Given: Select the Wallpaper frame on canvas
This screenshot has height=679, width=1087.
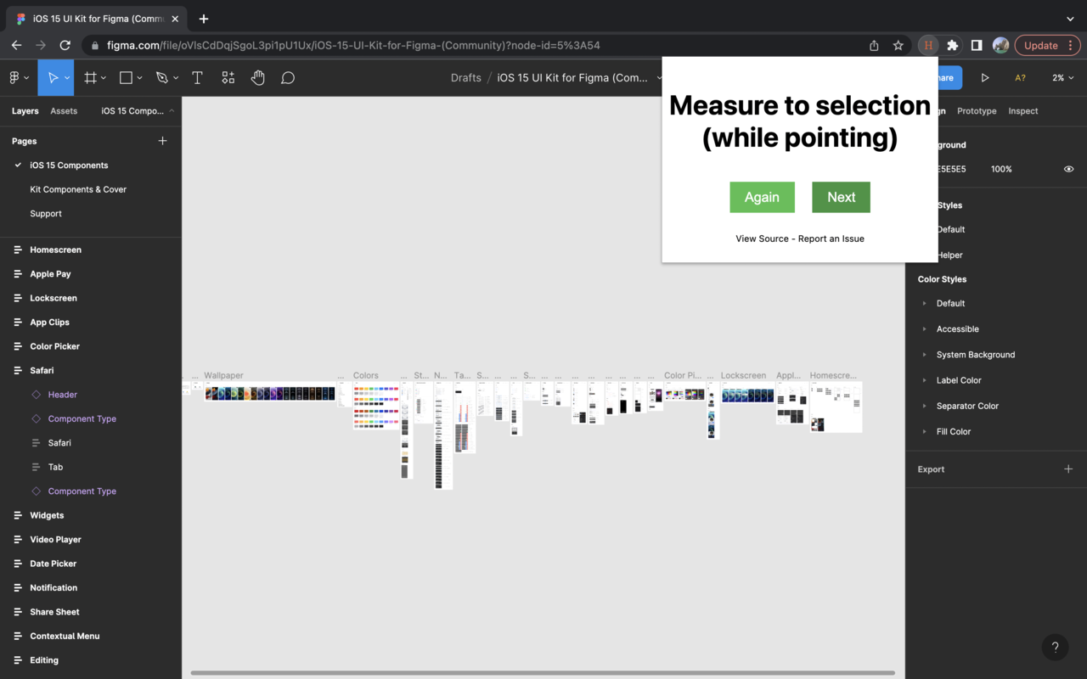Looking at the screenshot, I should pos(269,393).
